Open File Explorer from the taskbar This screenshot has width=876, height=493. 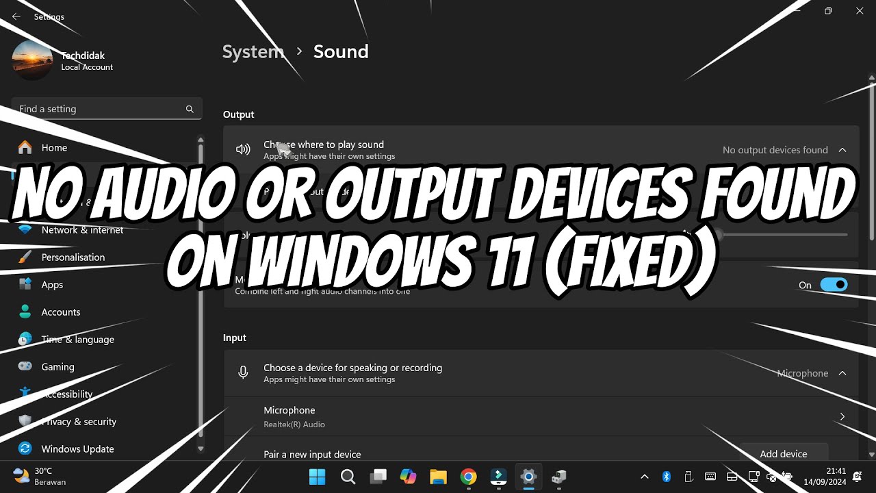(x=438, y=477)
